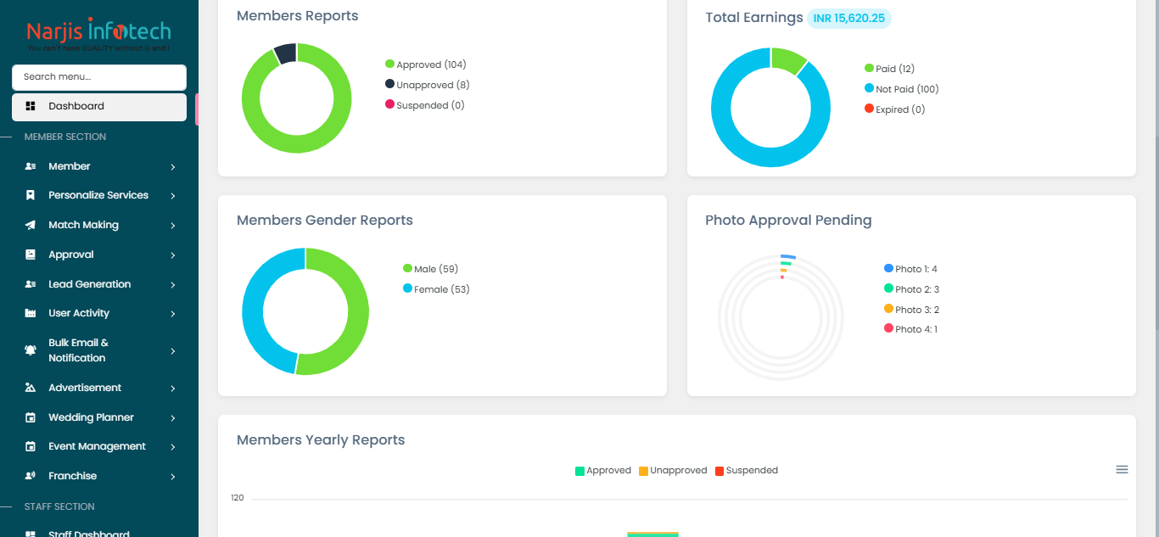Expand the Lead Generation chevron
1159x537 pixels.
173,285
